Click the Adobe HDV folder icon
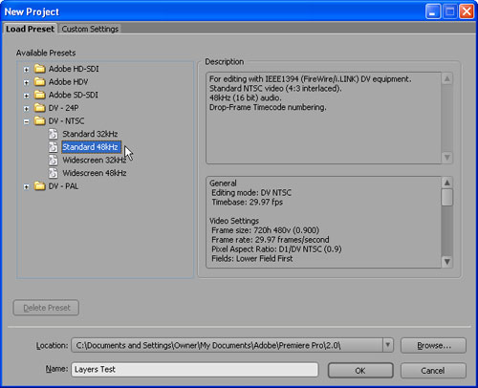 point(40,82)
